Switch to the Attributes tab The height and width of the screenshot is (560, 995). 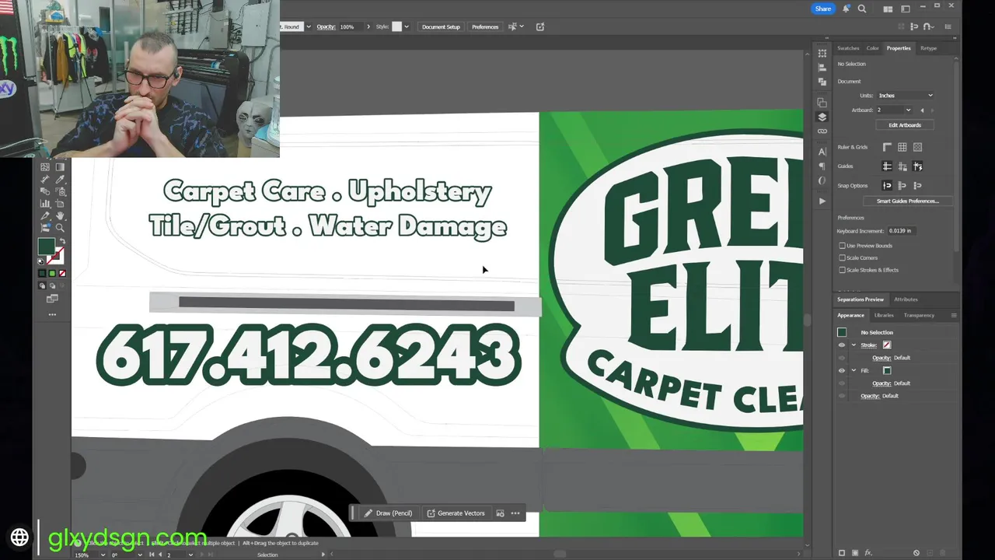point(906,299)
